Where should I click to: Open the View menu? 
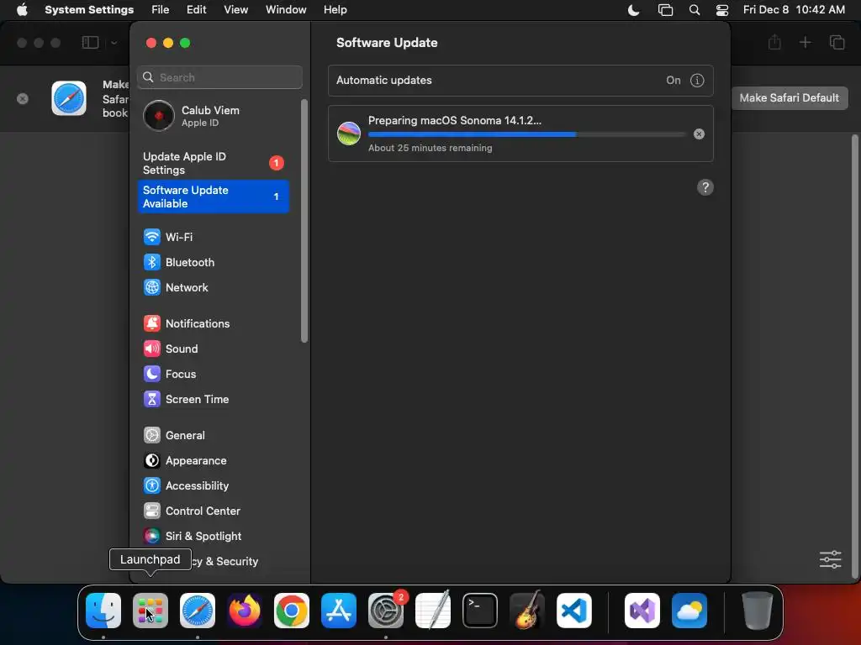235,10
